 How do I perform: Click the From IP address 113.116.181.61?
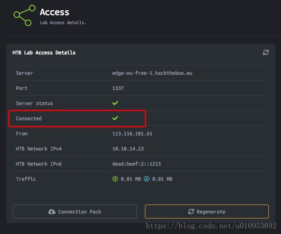point(132,133)
